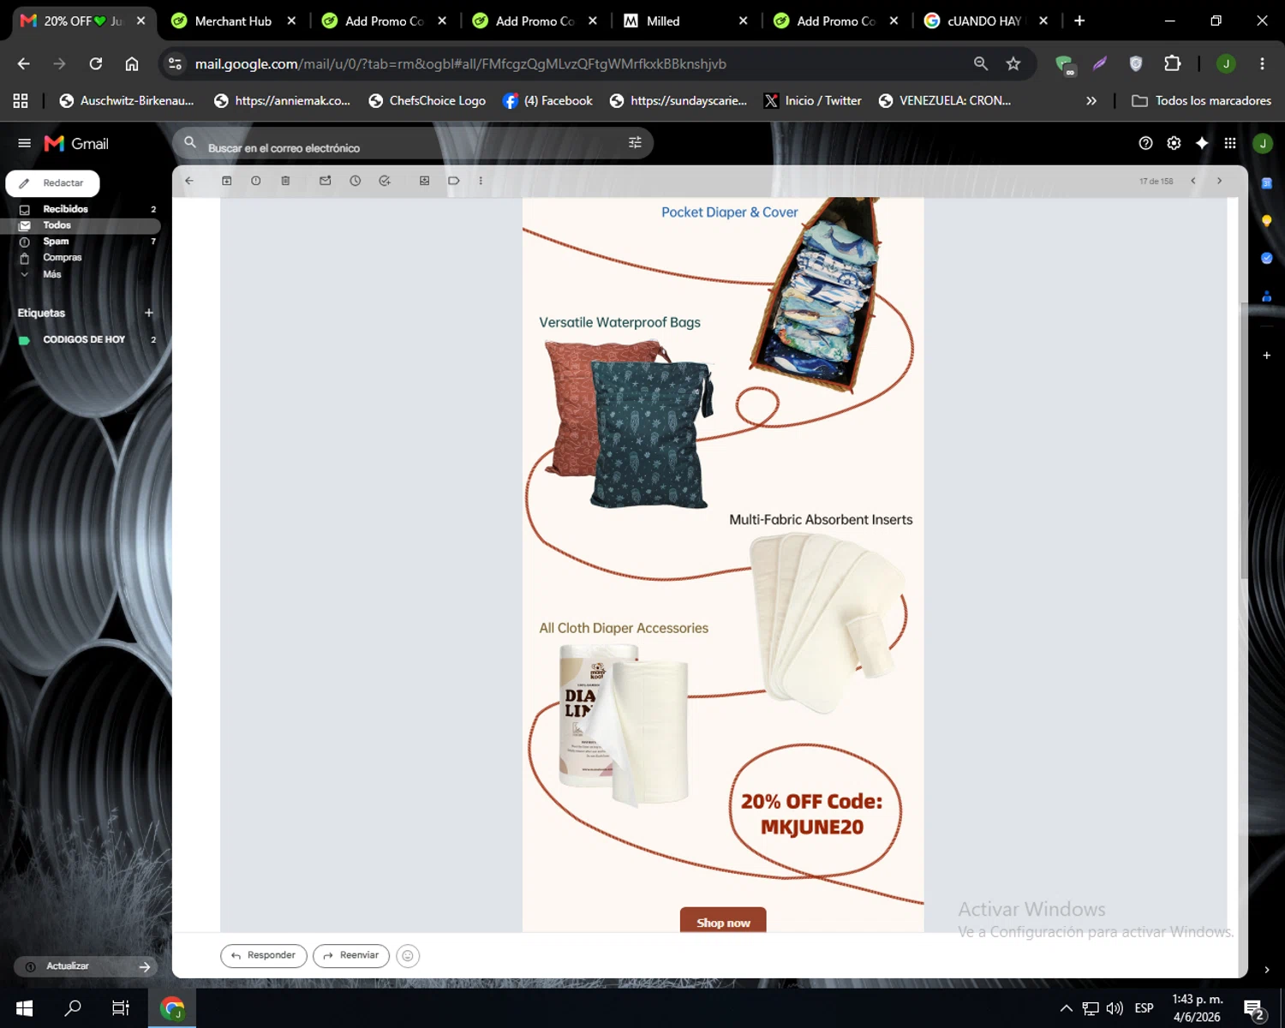Open the Chrome extensions puzzle icon
The height and width of the screenshot is (1028, 1285).
coord(1173,63)
